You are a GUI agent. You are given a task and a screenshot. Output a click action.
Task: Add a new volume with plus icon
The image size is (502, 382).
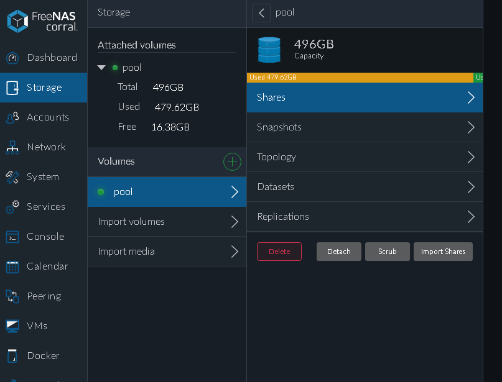tap(232, 162)
